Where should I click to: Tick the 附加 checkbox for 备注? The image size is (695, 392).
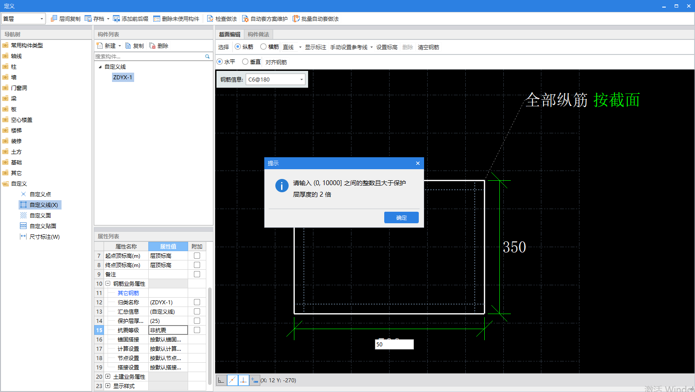click(x=197, y=274)
